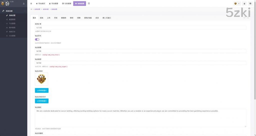Open the user avatar dropdown in top bar
The width and height of the screenshot is (256, 136).
237,3
